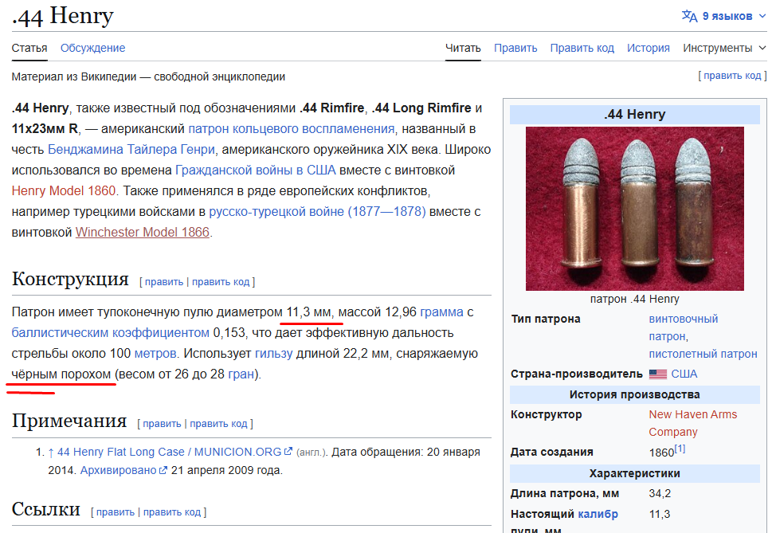The image size is (772, 533).
Task: Click править код next to Конструкция heading
Action: (221, 282)
